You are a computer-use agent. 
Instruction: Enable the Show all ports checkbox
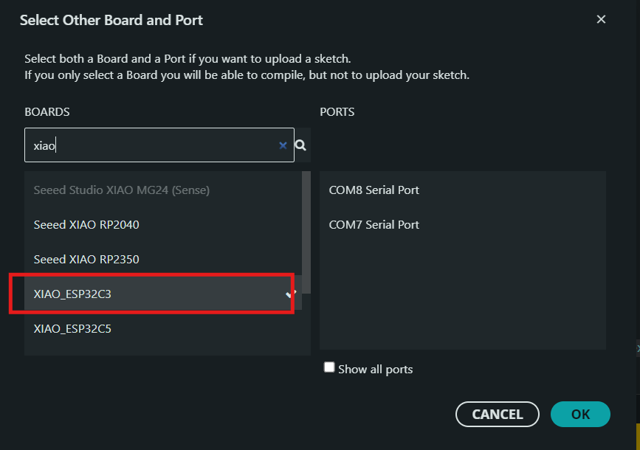[329, 367]
